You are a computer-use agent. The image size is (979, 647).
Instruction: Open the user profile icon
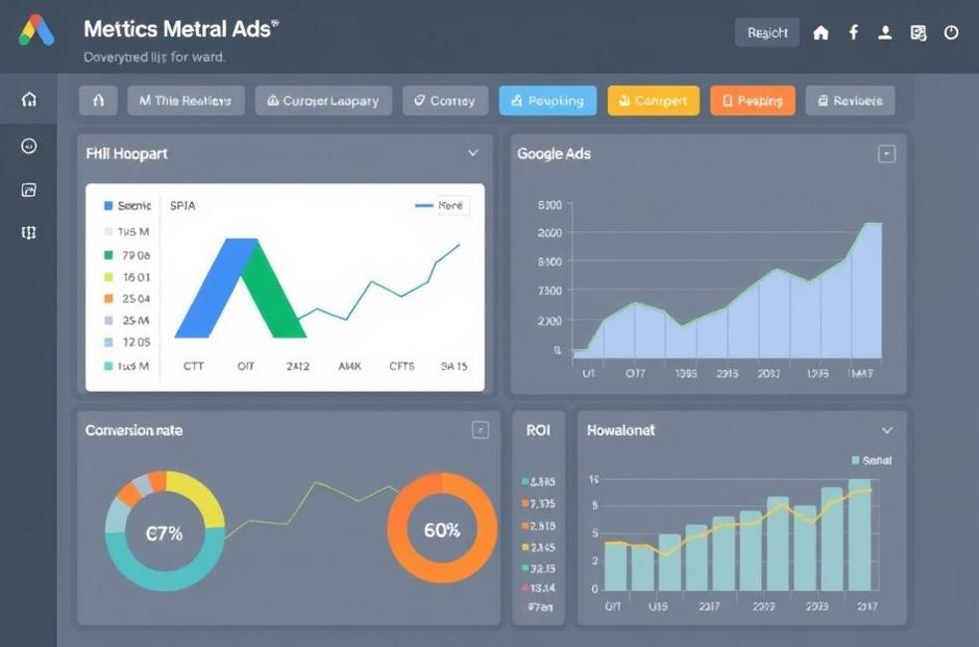(884, 33)
